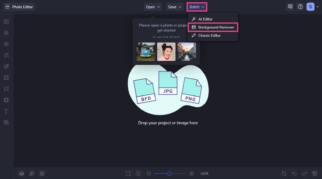The width and height of the screenshot is (322, 179).
Task: Click the zoom in plus icon
Action: (192, 174)
